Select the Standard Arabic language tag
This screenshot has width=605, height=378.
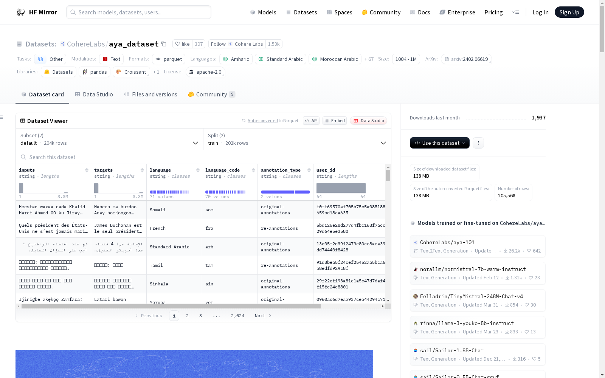click(281, 59)
